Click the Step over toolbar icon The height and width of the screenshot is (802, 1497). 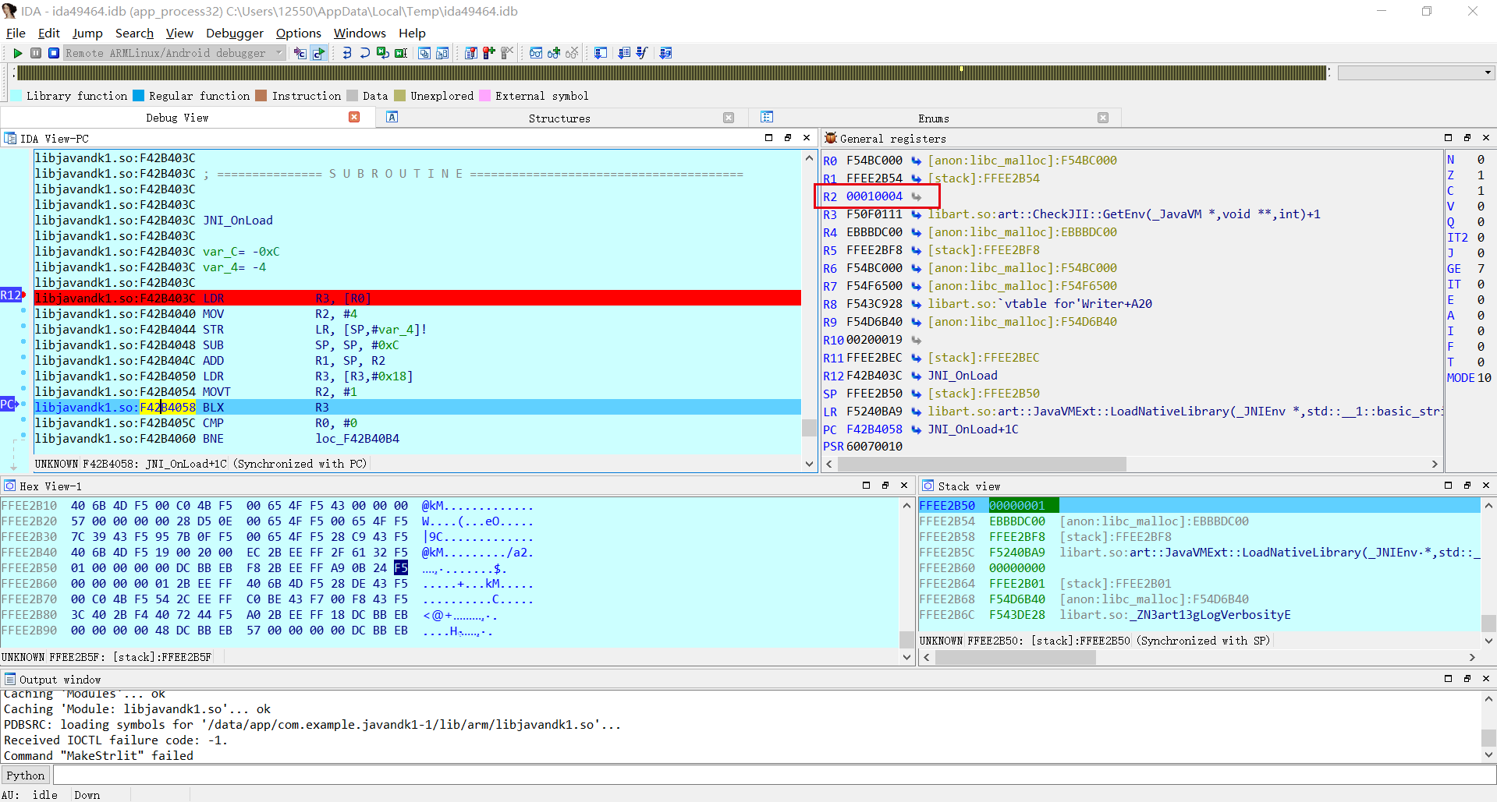364,53
